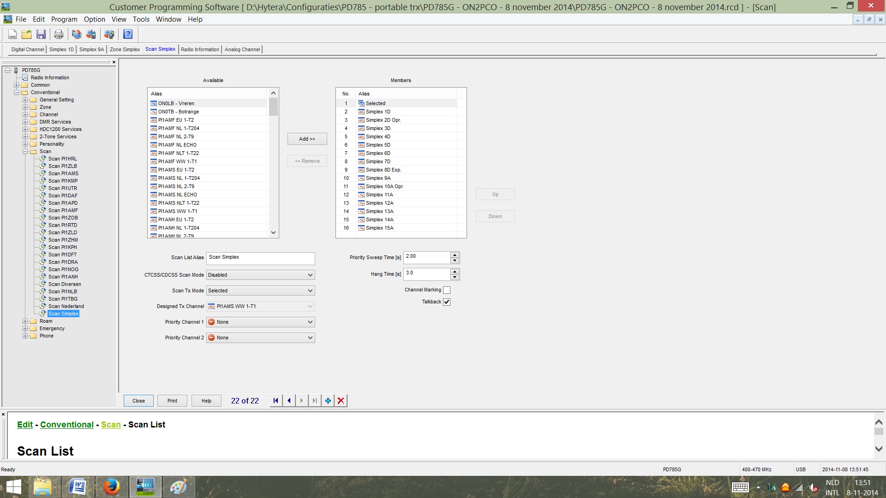The width and height of the screenshot is (886, 498).
Task: Add a new scan list with plus icon
Action: pos(328,401)
